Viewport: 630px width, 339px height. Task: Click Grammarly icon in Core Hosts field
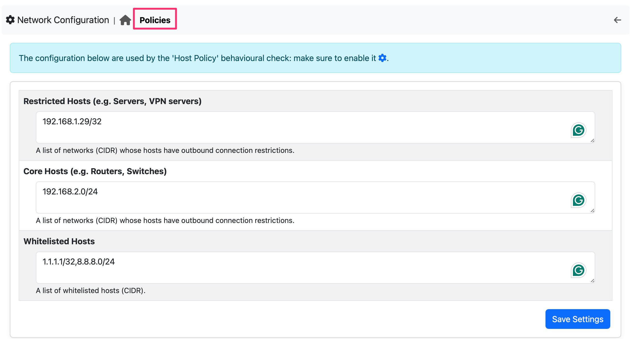(578, 200)
